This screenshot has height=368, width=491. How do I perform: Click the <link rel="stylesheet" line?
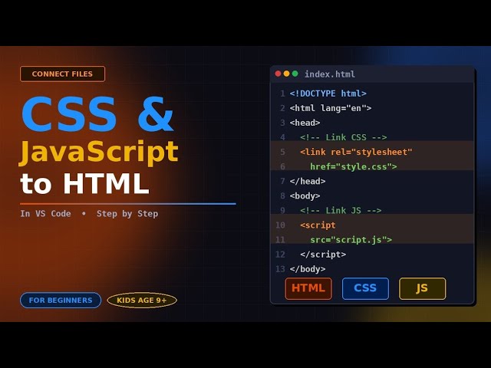[356, 152]
